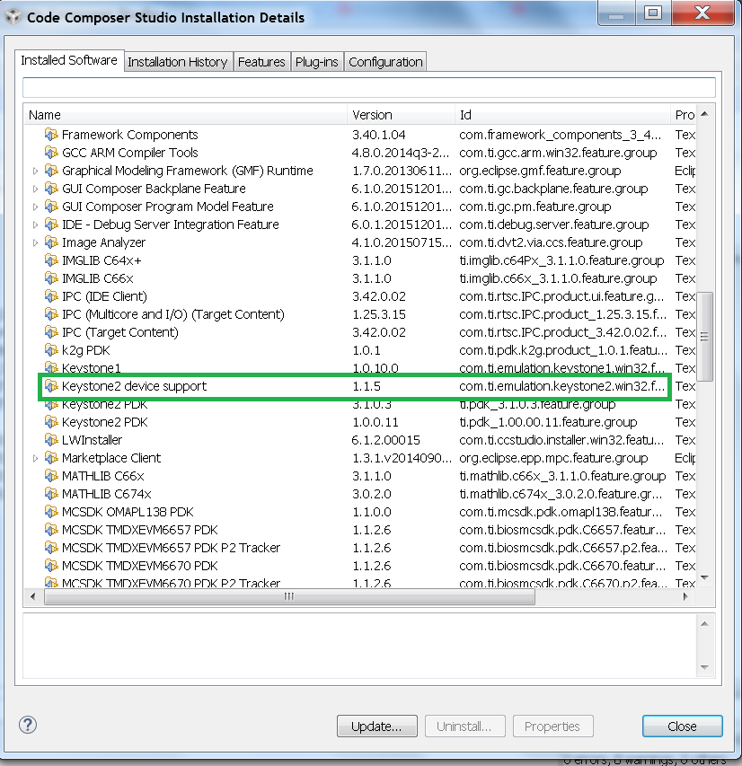This screenshot has width=742, height=766.
Task: Click the filter text field above the list
Action: pos(368,87)
